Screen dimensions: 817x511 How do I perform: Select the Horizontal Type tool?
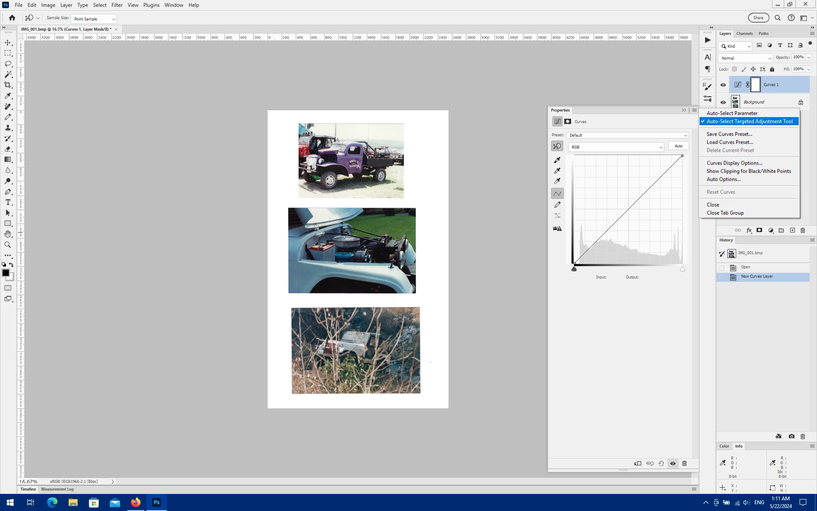tap(8, 202)
